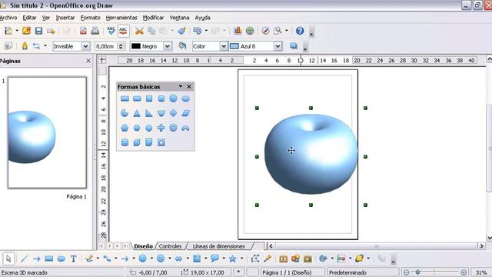
Task: Pick the Cube shape in Formas básicas
Action: [137, 142]
